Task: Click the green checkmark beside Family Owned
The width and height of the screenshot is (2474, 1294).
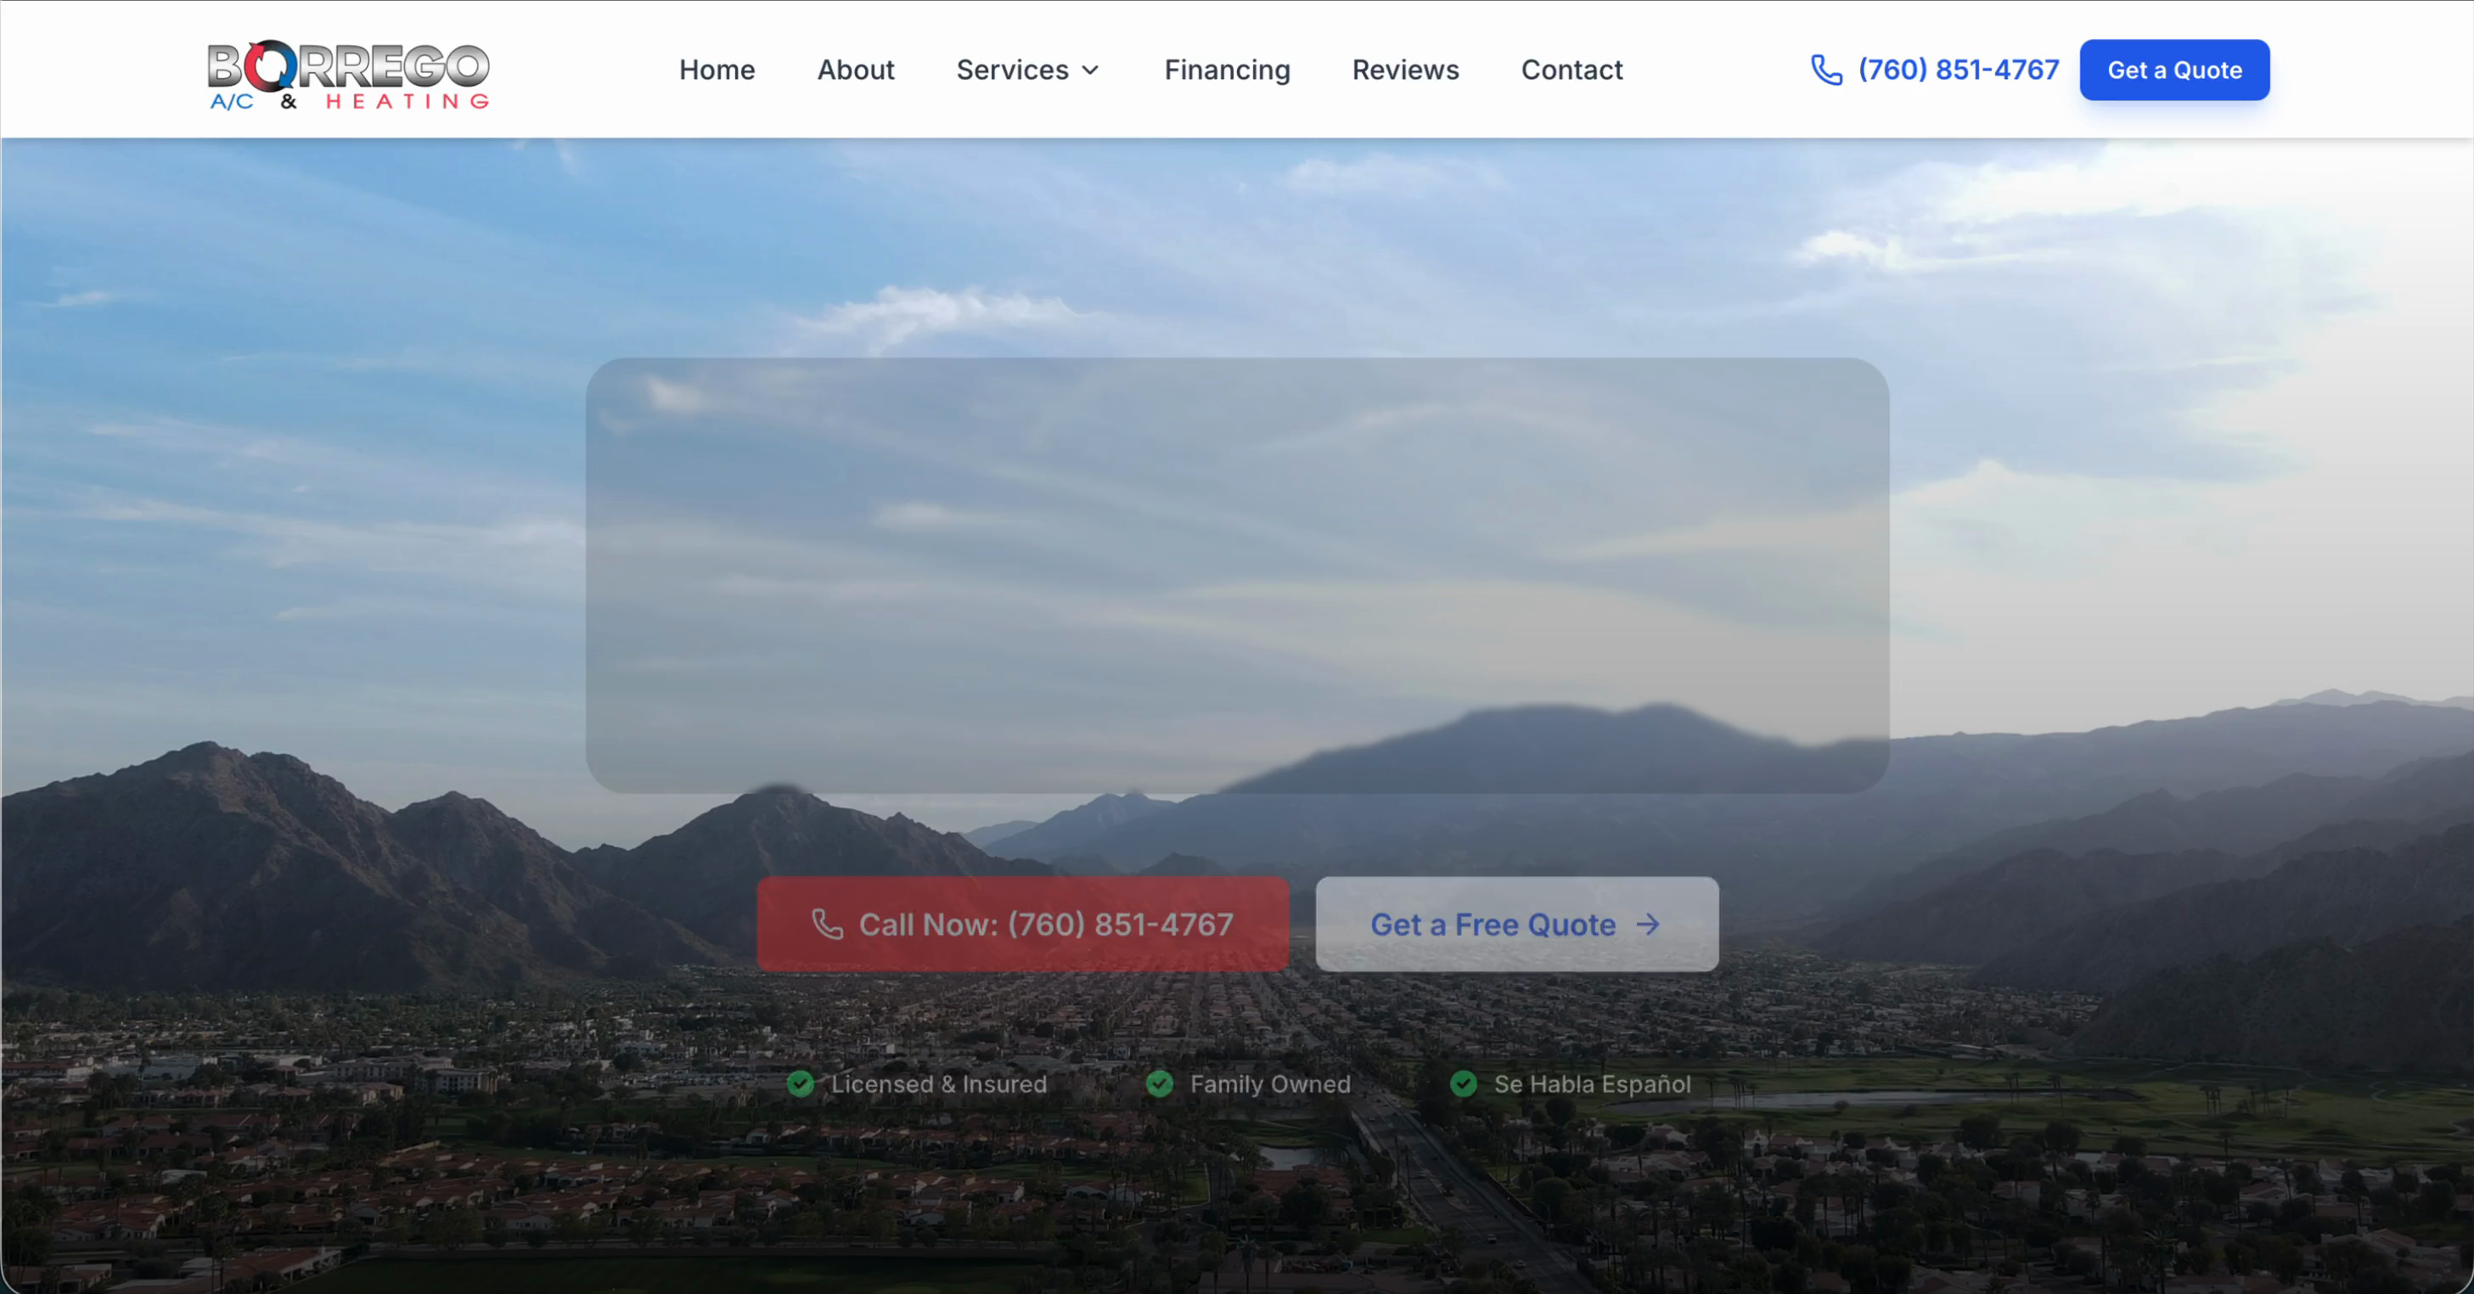Action: [x=1161, y=1083]
